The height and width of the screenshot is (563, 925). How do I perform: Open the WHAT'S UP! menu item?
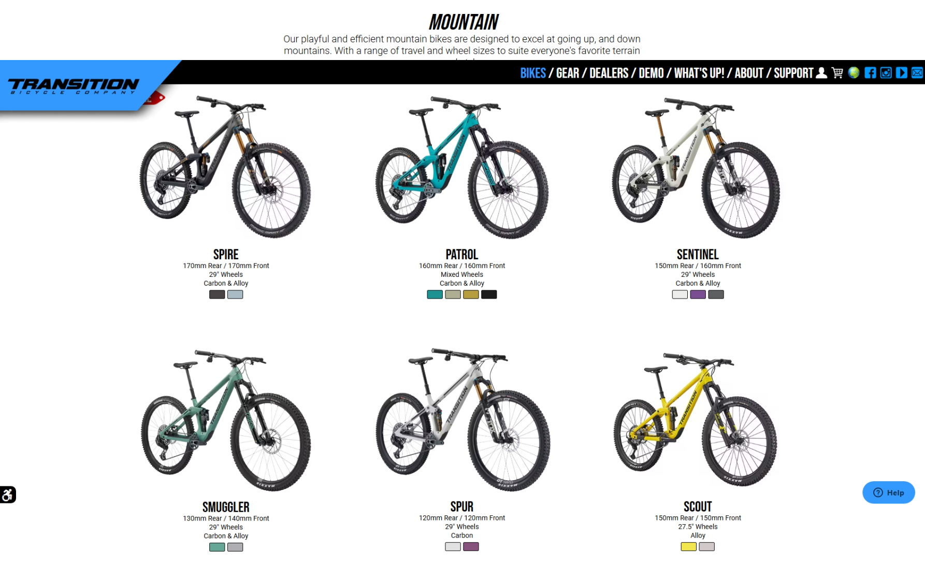[x=699, y=73]
